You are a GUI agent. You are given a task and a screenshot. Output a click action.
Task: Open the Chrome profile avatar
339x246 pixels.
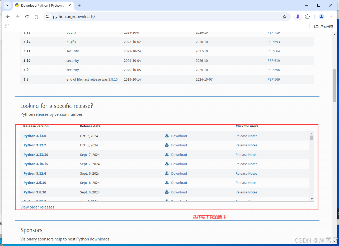coord(321,17)
